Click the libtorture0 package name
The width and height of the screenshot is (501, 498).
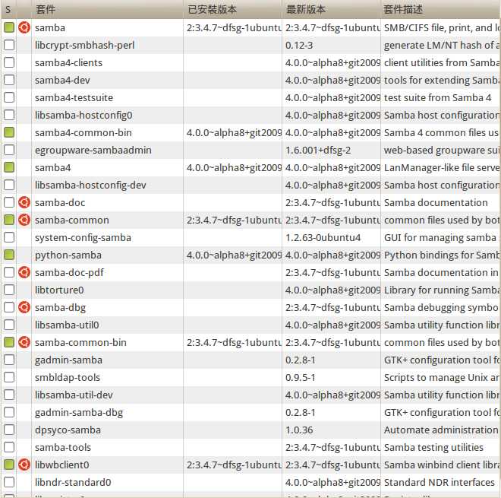[59, 290]
